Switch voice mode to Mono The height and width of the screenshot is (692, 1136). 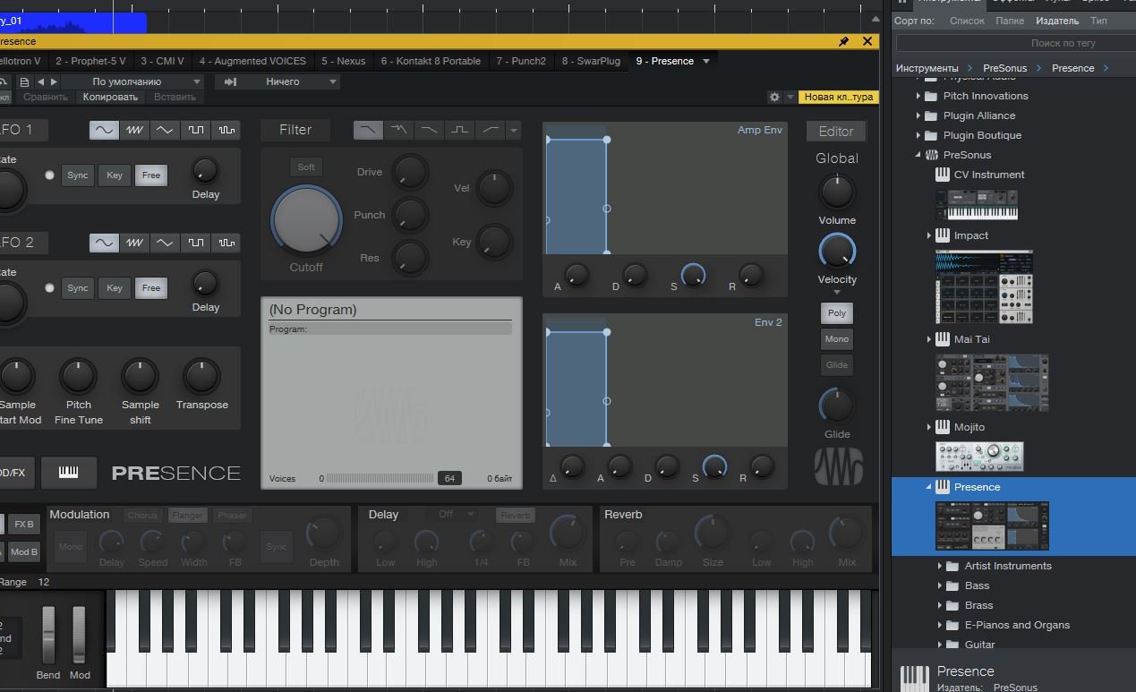pyautogui.click(x=837, y=339)
